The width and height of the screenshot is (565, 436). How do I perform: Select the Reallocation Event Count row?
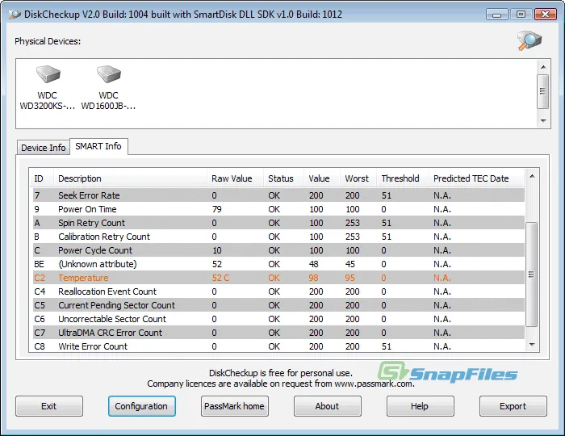278,291
